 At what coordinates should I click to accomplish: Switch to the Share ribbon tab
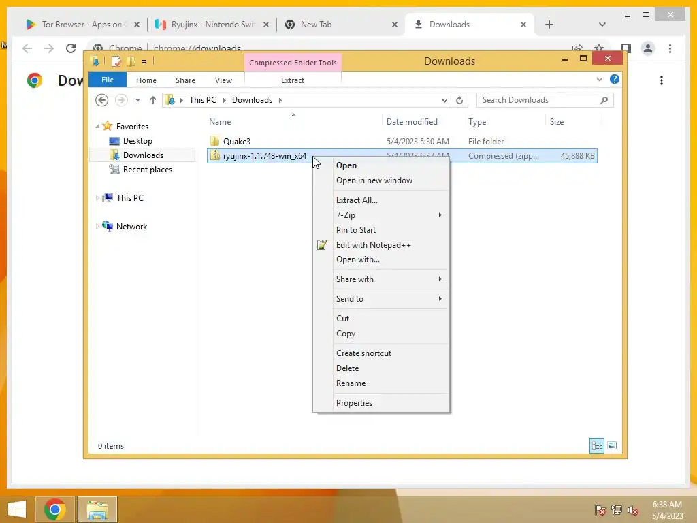pos(185,80)
